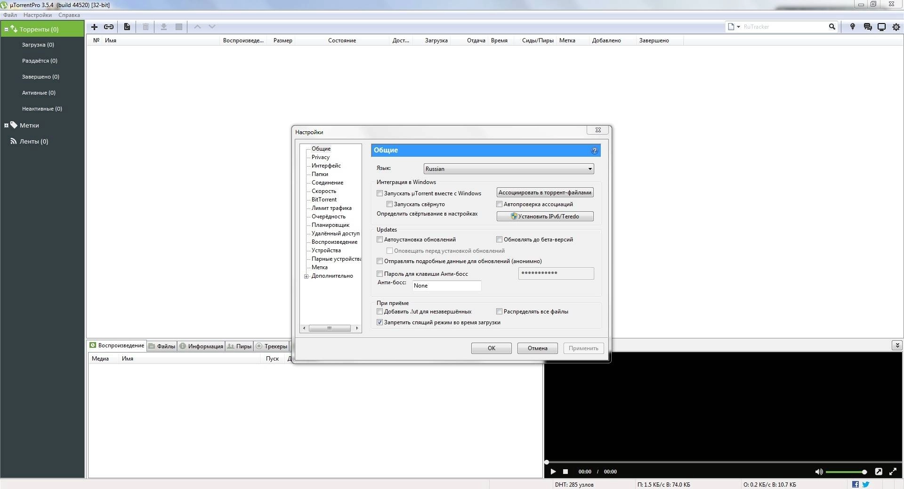Switch to the Информация tab
The width and height of the screenshot is (904, 489).
[202, 346]
